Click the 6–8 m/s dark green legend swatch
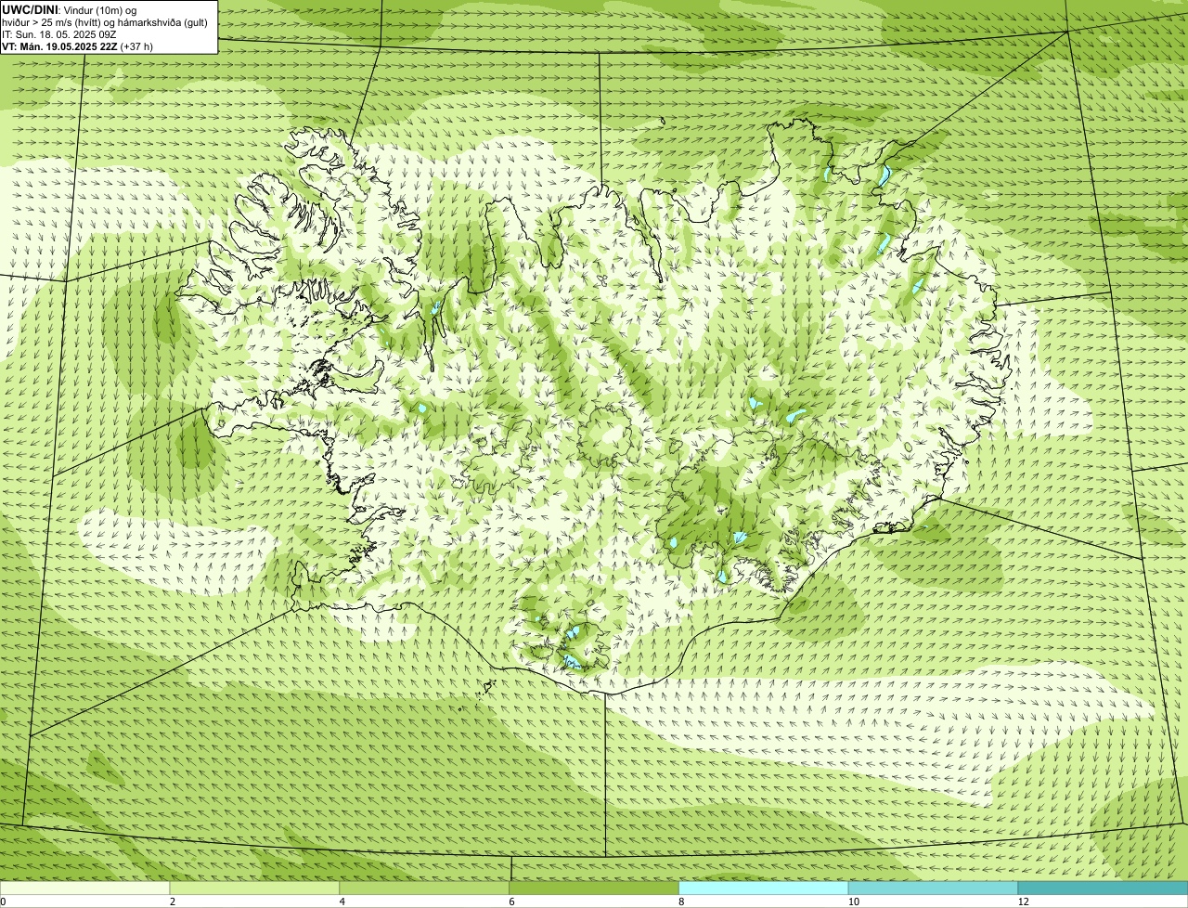 595,889
